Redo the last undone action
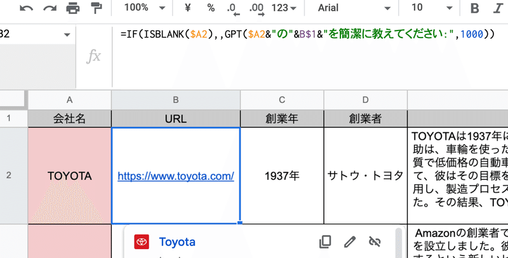The height and width of the screenshot is (258, 508). (50, 8)
